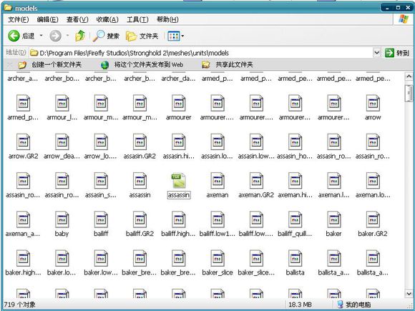The width and height of the screenshot is (415, 311).
Task: Select the bailiff_quill... file icon
Action: pos(295,219)
